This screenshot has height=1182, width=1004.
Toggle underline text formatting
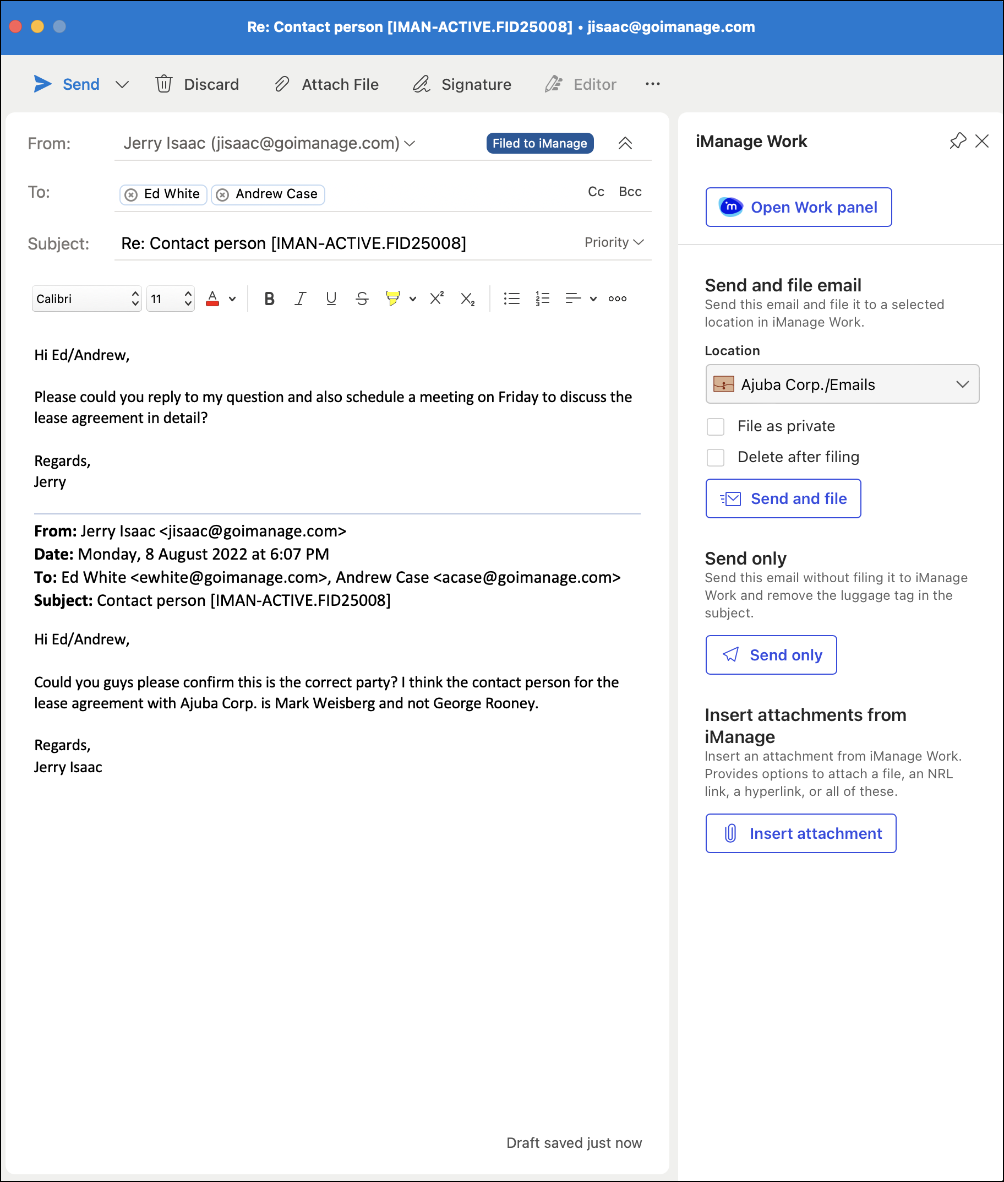331,299
